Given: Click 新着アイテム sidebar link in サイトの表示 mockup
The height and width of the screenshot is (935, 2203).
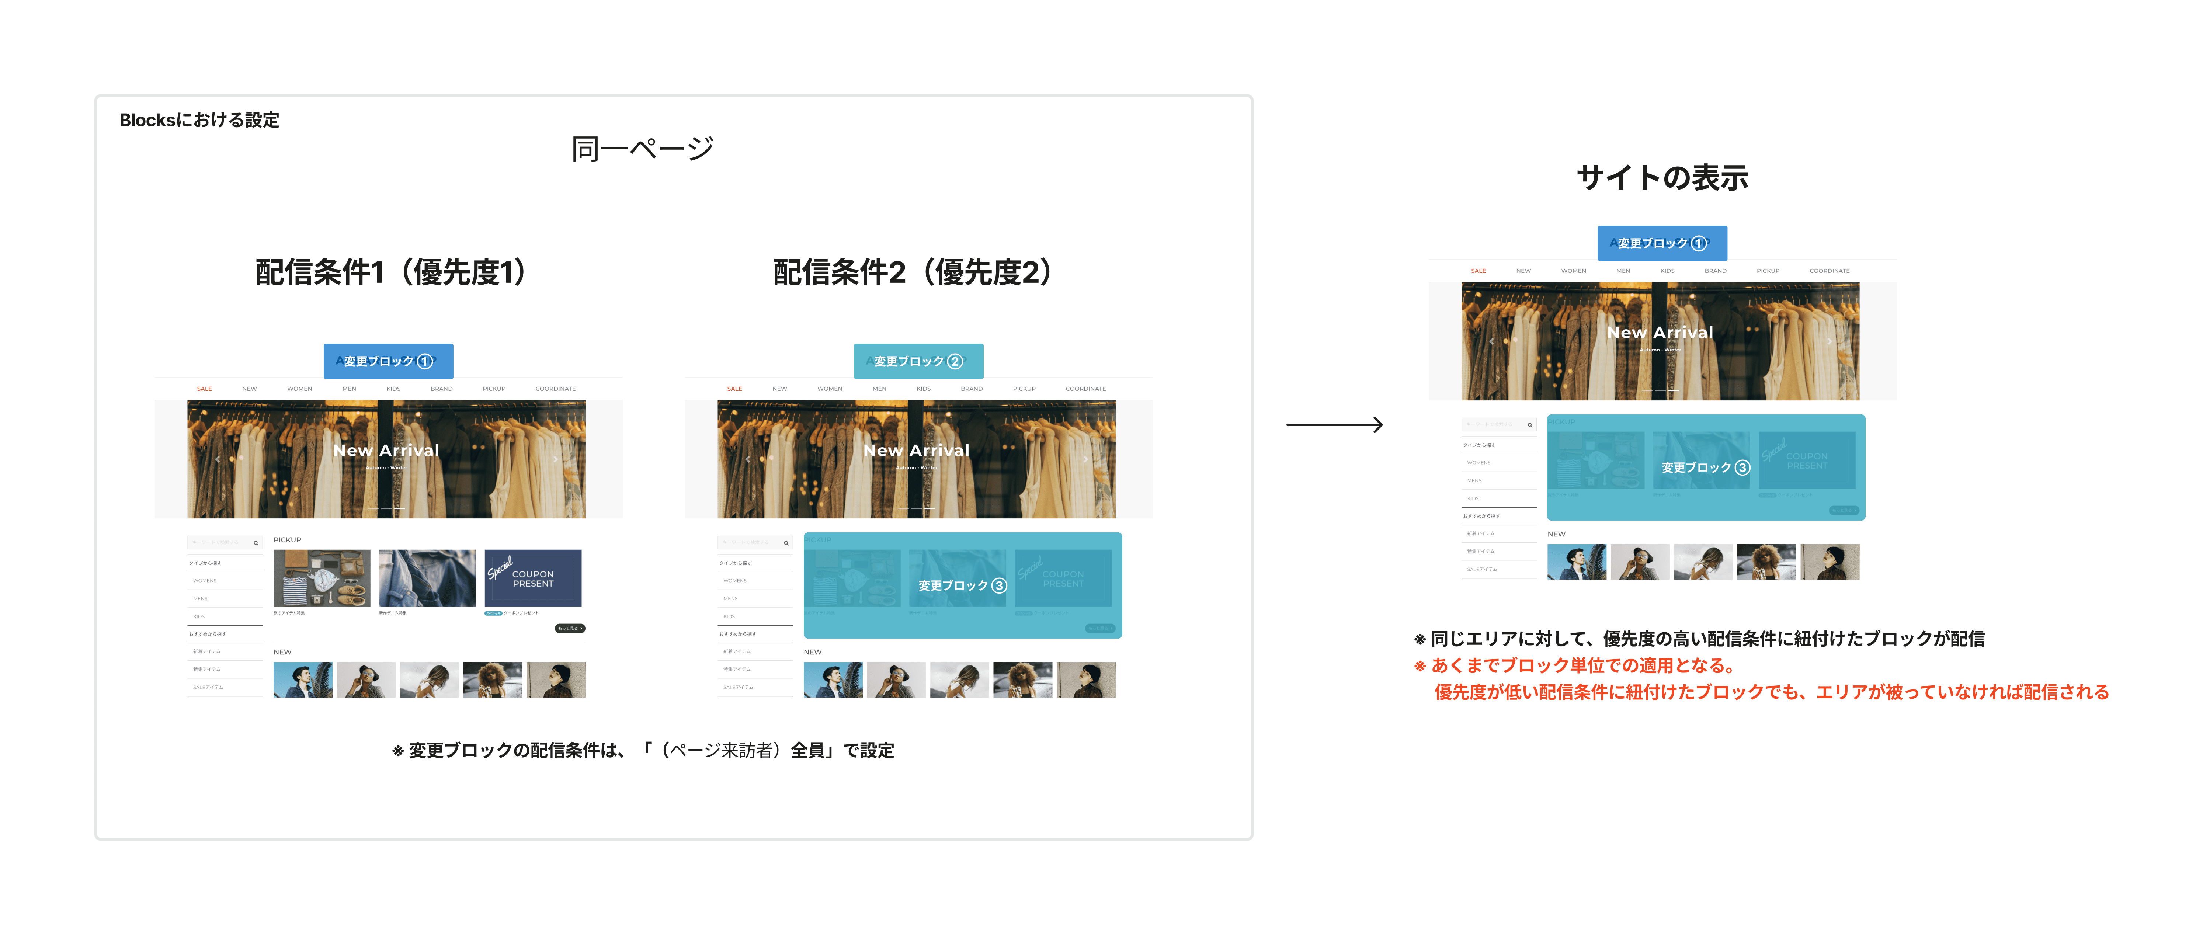Looking at the screenshot, I should click(x=1481, y=534).
